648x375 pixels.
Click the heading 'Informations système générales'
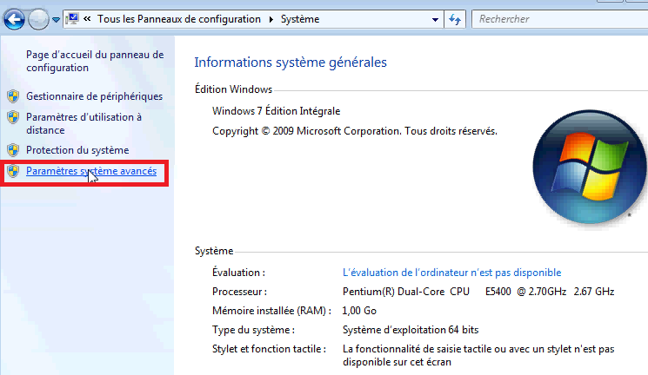291,62
